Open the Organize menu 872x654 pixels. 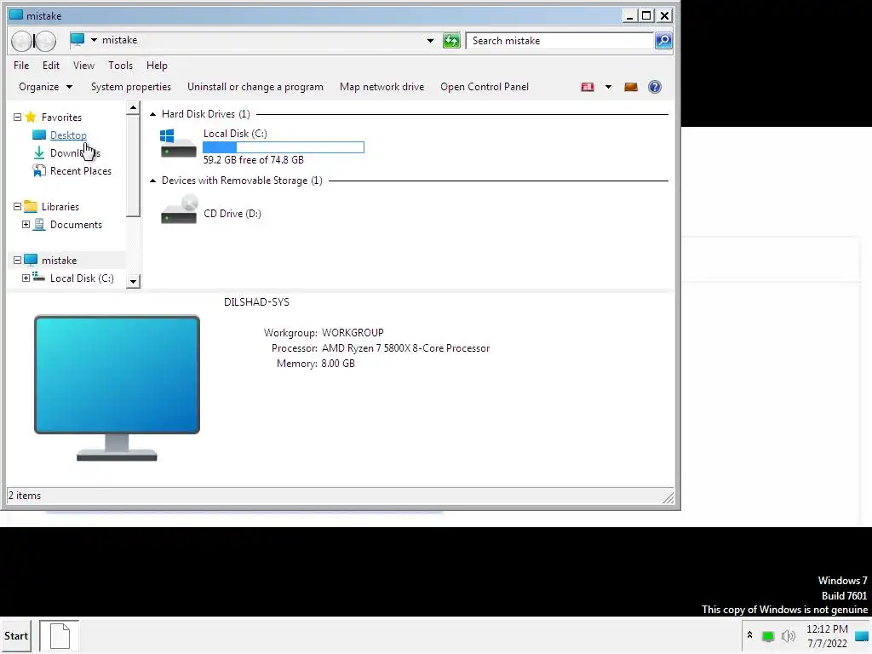[46, 87]
